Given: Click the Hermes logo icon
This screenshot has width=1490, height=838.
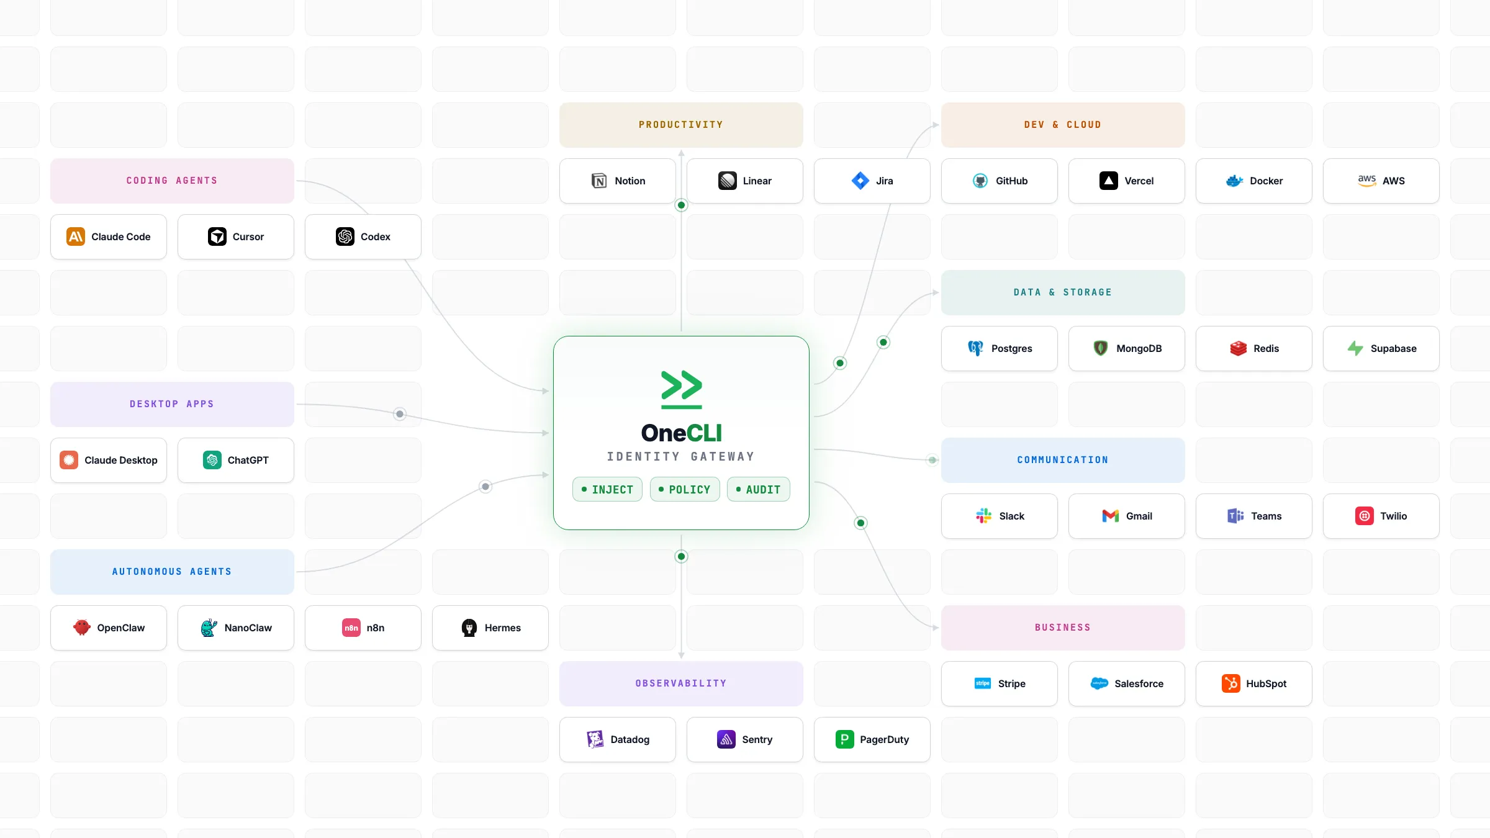Looking at the screenshot, I should click(469, 628).
